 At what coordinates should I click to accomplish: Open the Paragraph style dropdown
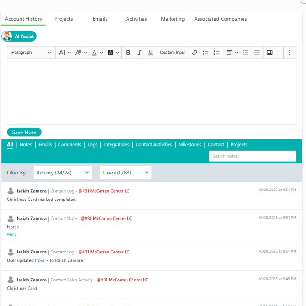[31, 53]
